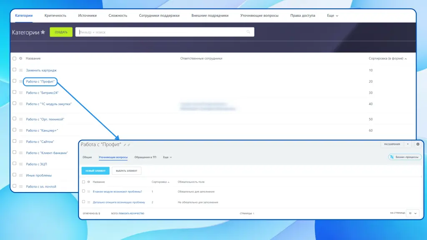Click Обязательность поля column header in popup

191,182
